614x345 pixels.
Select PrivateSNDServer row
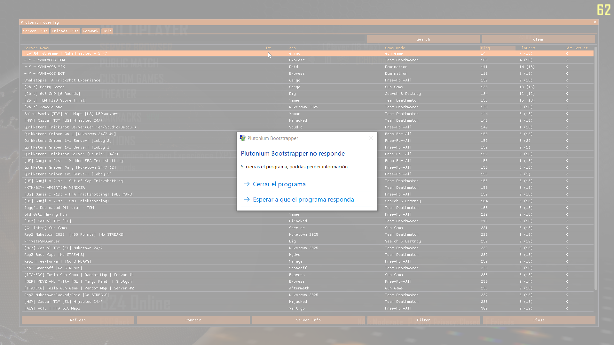[307, 241]
